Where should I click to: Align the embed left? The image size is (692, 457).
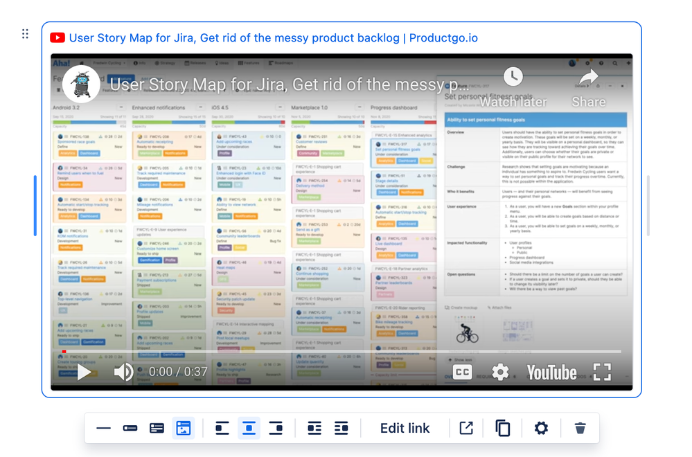pyautogui.click(x=222, y=429)
